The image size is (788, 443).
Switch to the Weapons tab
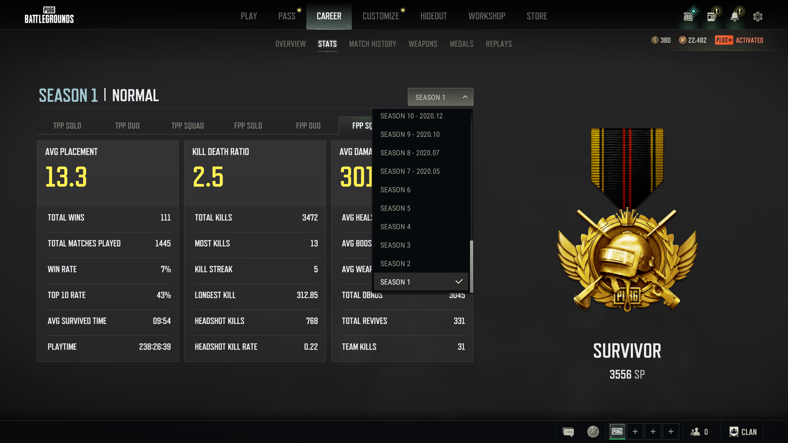[x=423, y=44]
